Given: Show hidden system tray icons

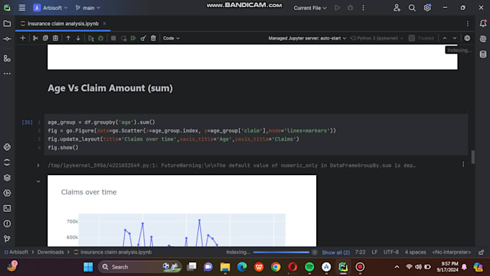Looking at the screenshot, I should 397,267.
